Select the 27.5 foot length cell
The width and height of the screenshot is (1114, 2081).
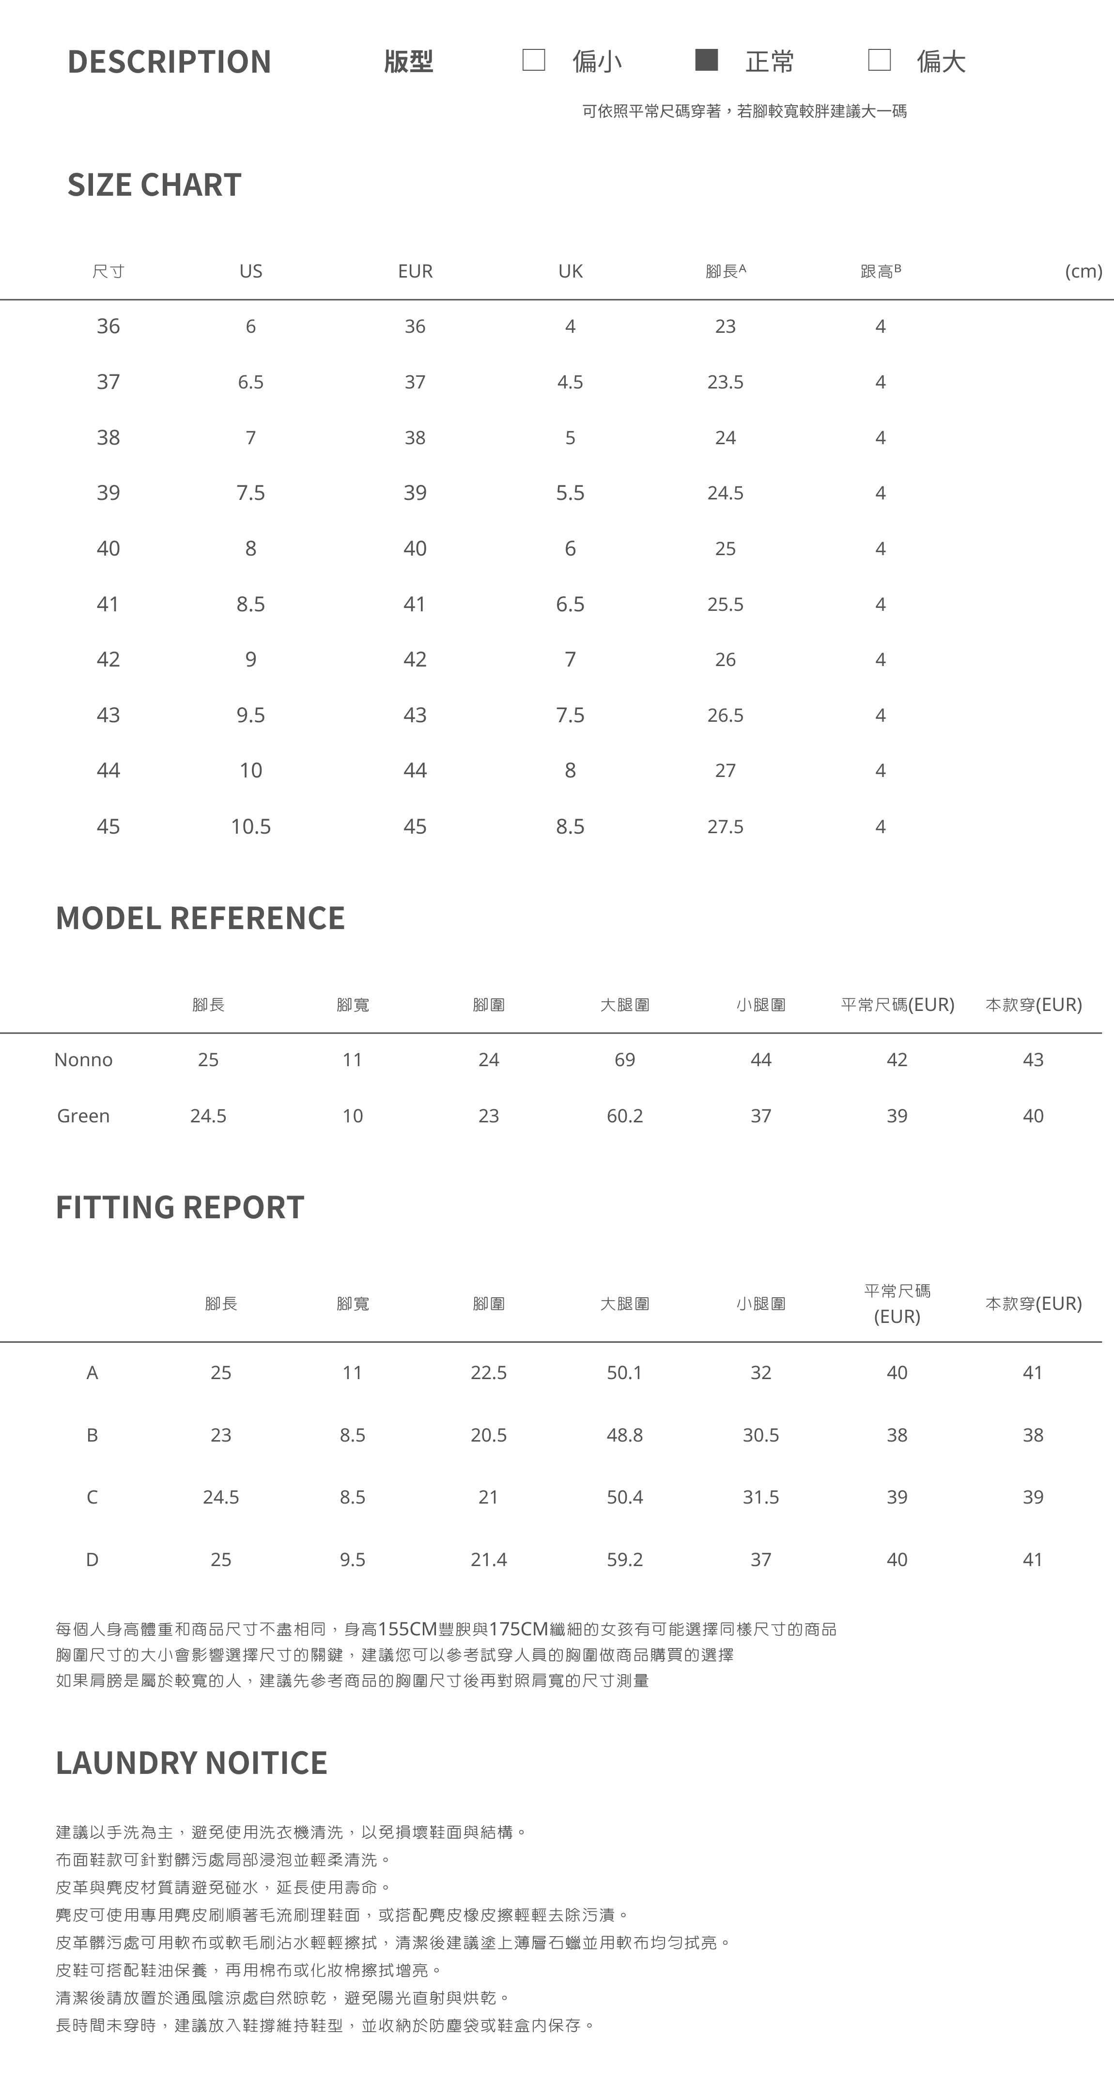[x=726, y=826]
